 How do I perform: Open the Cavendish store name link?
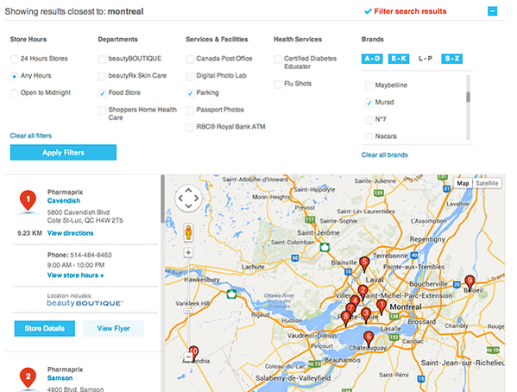point(64,200)
